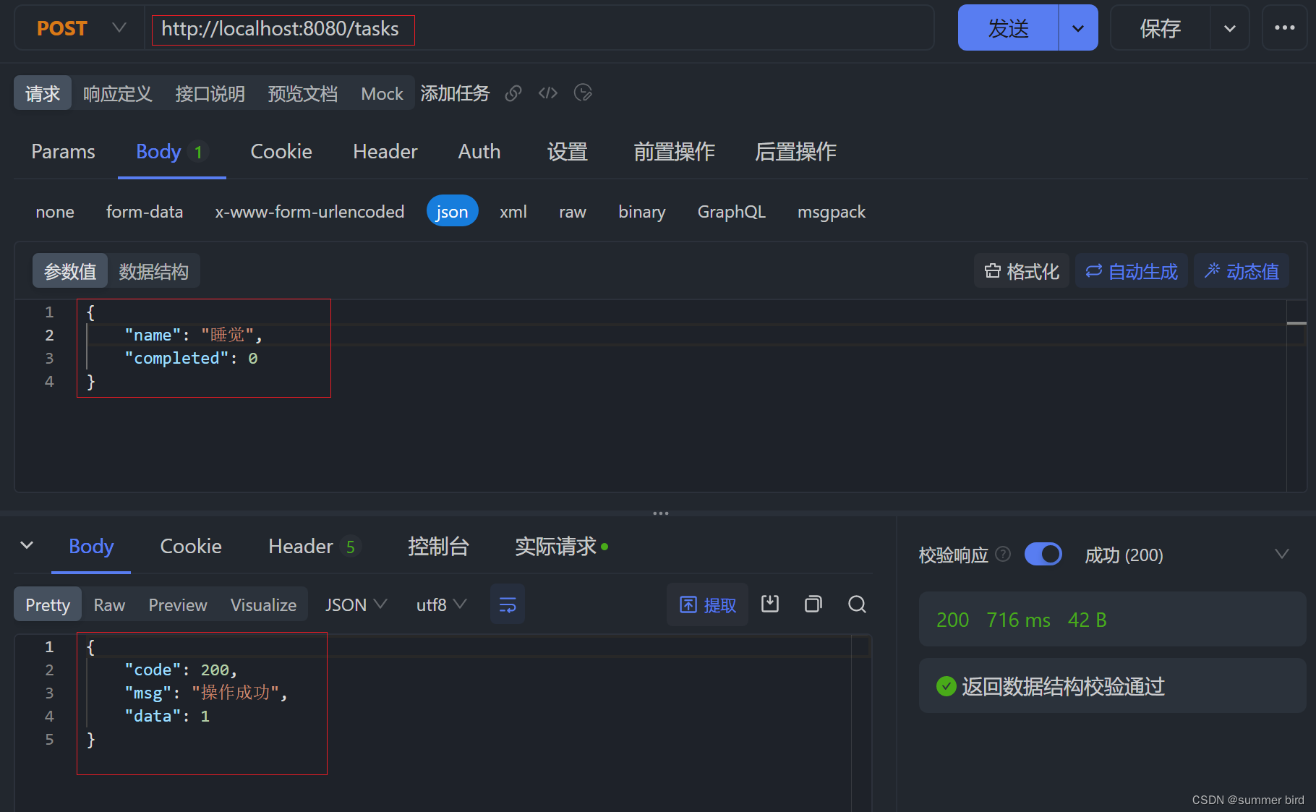Click the 自动生成 auto-generate button

pyautogui.click(x=1132, y=271)
